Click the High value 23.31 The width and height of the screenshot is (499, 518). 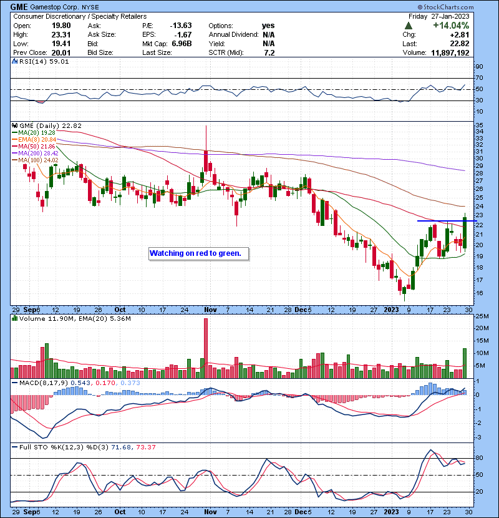coord(61,35)
